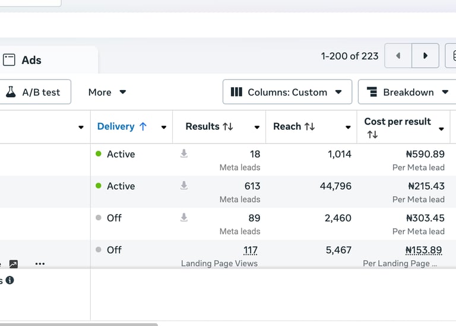Open the Breakdown dropdown
The image size is (456, 326).
[x=407, y=92]
